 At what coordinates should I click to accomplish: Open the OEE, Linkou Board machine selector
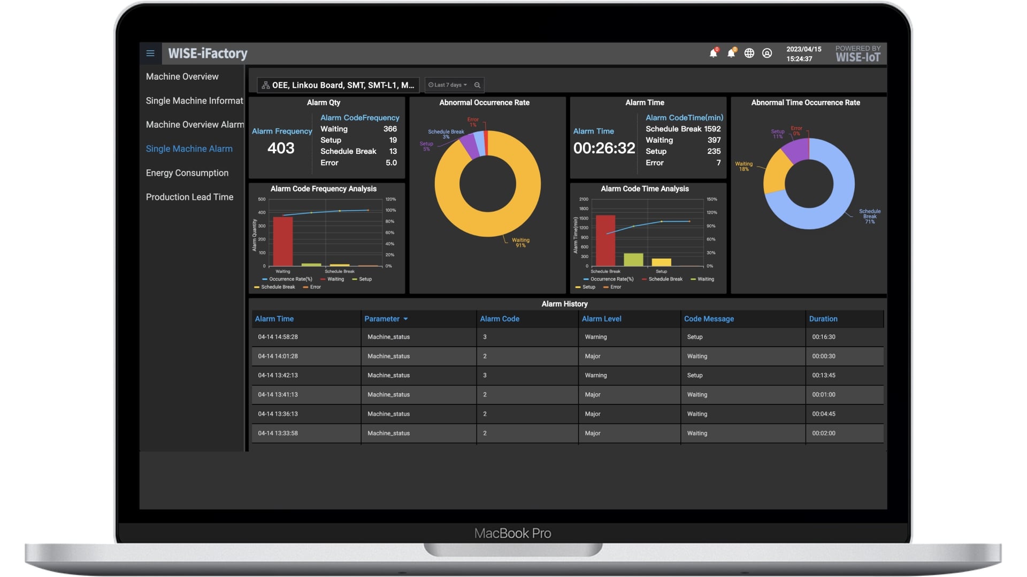338,85
